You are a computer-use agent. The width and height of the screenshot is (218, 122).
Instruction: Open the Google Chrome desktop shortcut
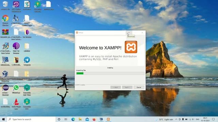pos(5,18)
